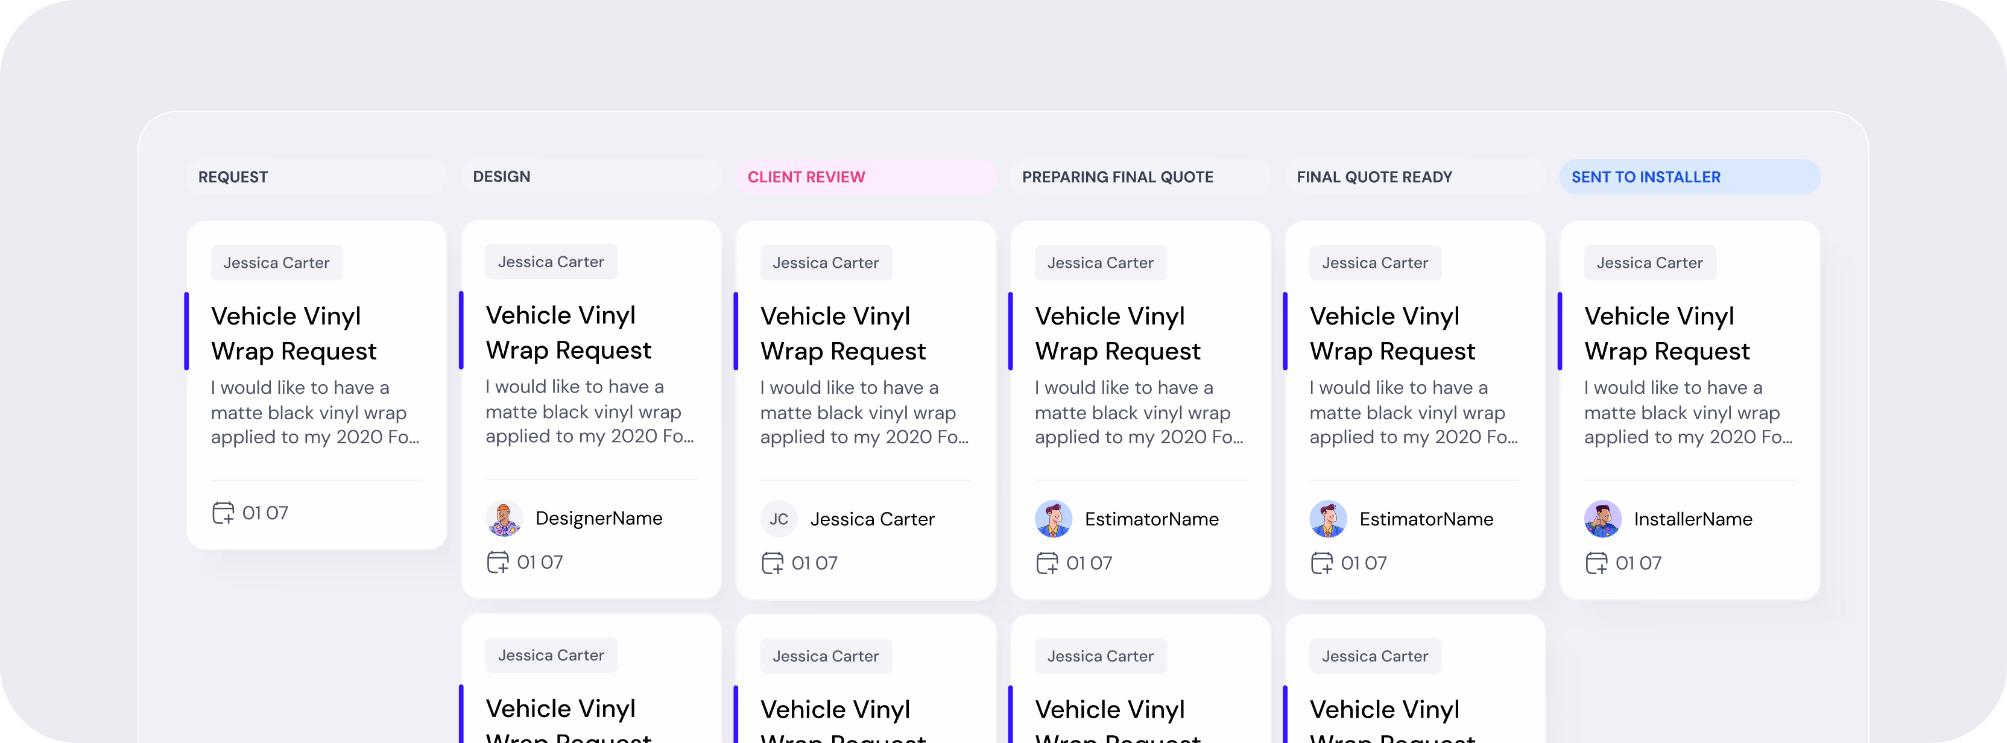Click EstimatorName avatar in Final Quote Ready card
Screen dimensions: 2007x743
point(1327,519)
